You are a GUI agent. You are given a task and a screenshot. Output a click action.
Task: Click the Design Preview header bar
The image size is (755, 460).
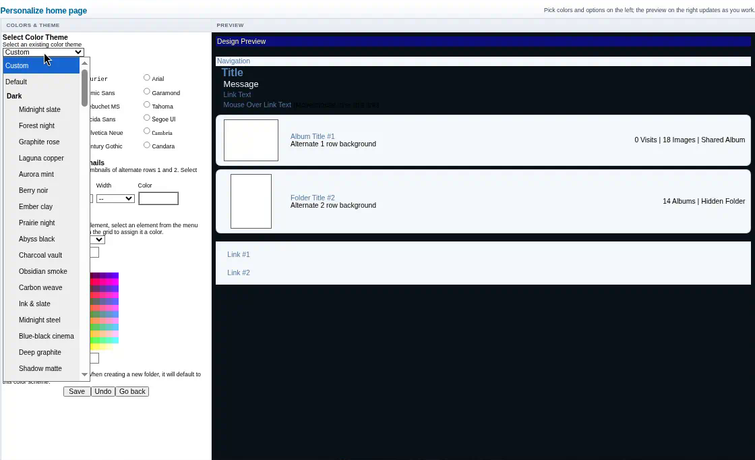(x=483, y=41)
